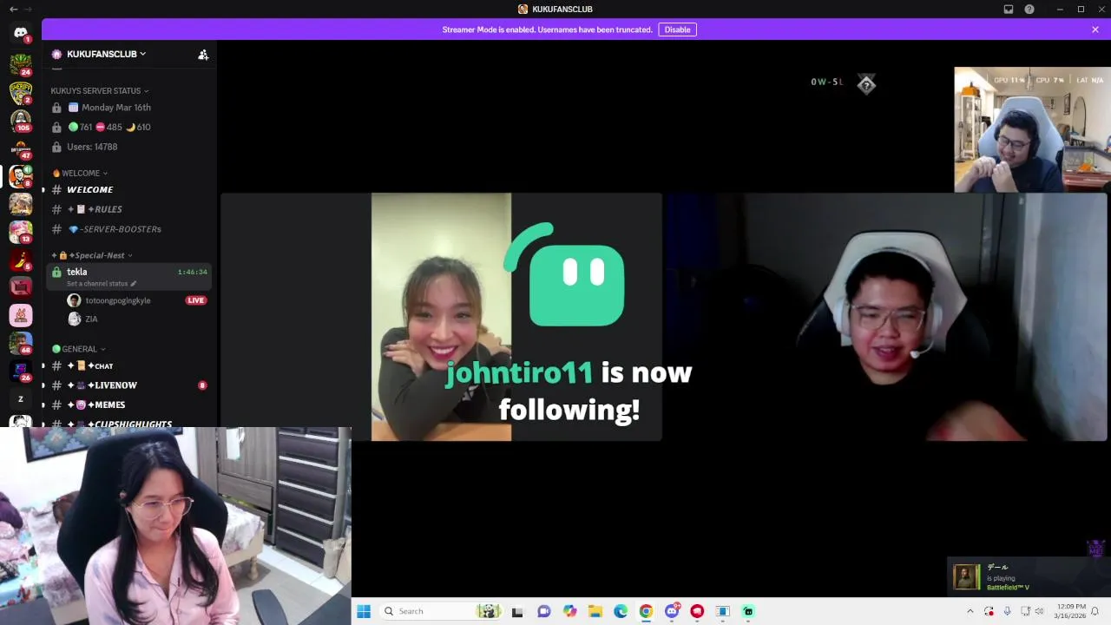This screenshot has width=1111, height=625.
Task: Dismiss the Streamer Mode banner
Action: 1095,30
